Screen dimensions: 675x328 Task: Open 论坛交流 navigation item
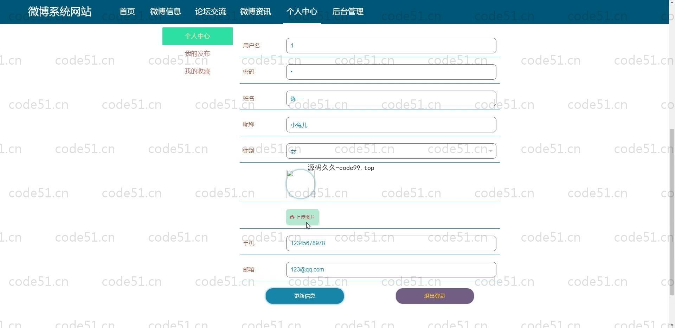coord(211,12)
